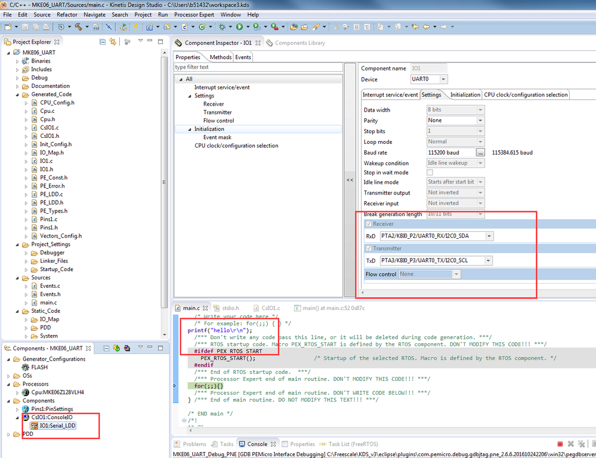Expand the OSs folder in Components view

[8, 376]
